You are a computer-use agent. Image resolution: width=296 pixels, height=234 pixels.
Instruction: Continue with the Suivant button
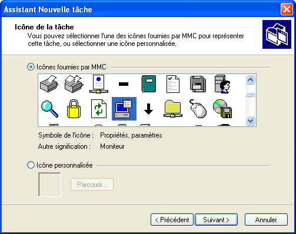coord(216,220)
